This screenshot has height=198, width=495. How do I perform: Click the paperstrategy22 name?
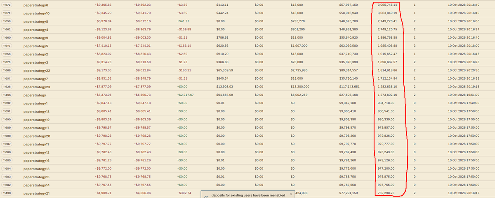pyautogui.click(x=37, y=71)
